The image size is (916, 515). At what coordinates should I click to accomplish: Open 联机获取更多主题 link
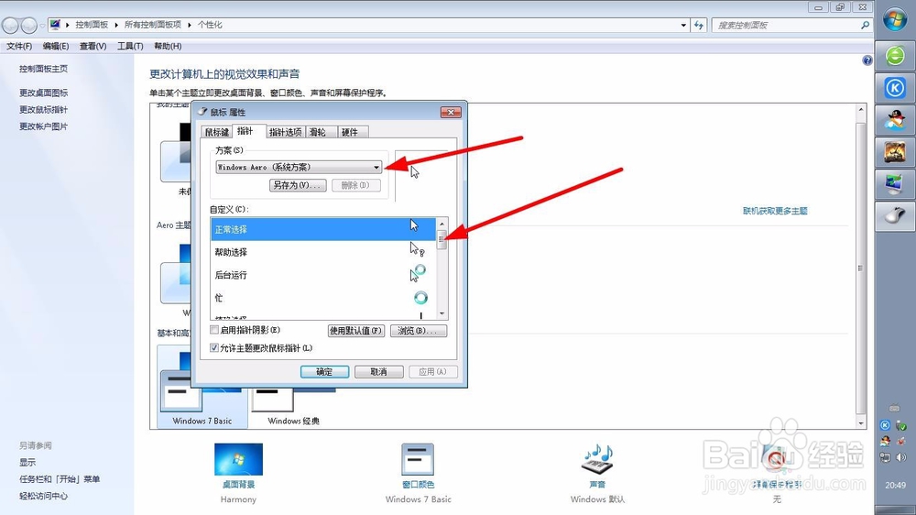775,211
